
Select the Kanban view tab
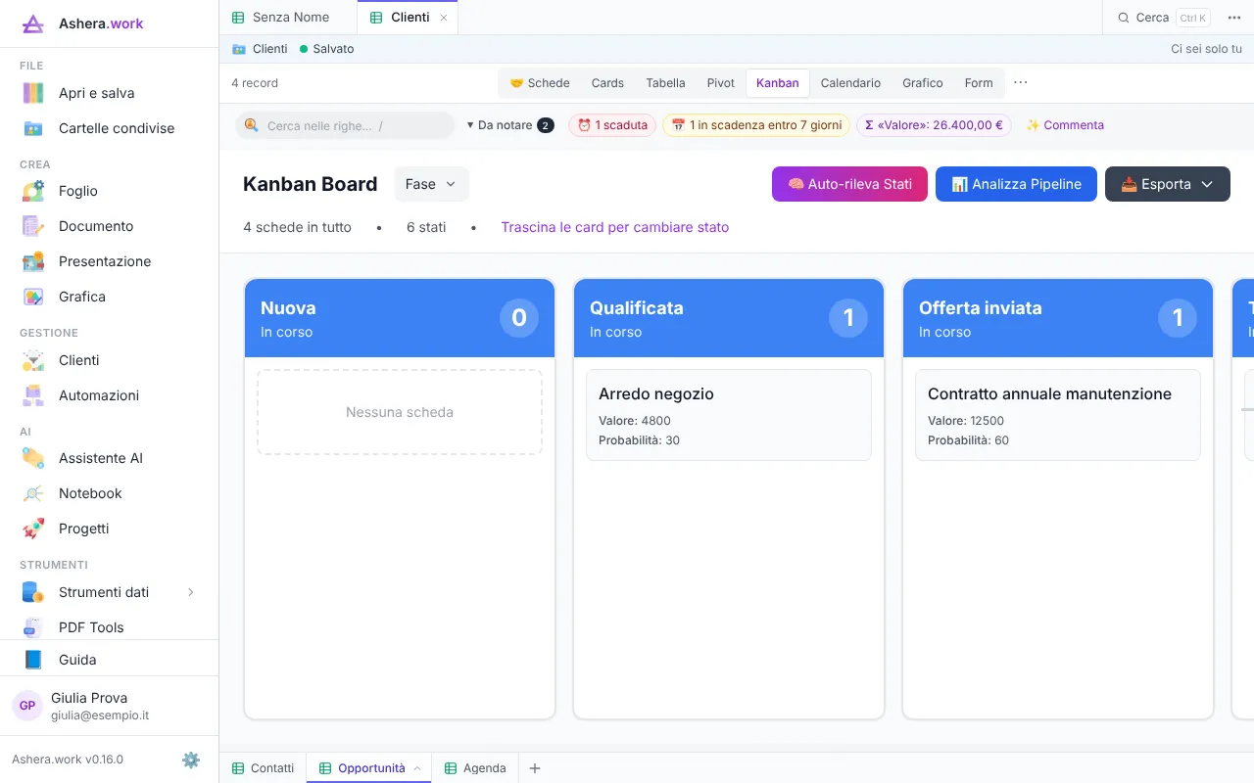coord(778,83)
